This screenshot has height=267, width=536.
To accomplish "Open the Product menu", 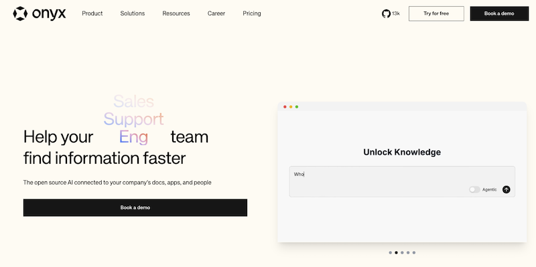I will 92,13.
